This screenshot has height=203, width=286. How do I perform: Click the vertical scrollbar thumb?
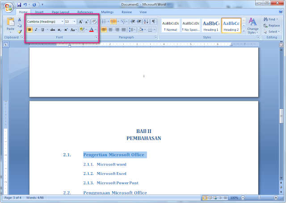click(281, 116)
